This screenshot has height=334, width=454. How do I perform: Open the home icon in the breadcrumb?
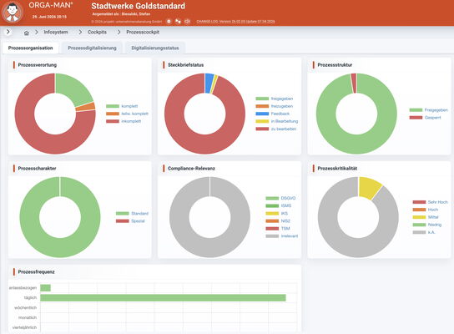click(27, 33)
